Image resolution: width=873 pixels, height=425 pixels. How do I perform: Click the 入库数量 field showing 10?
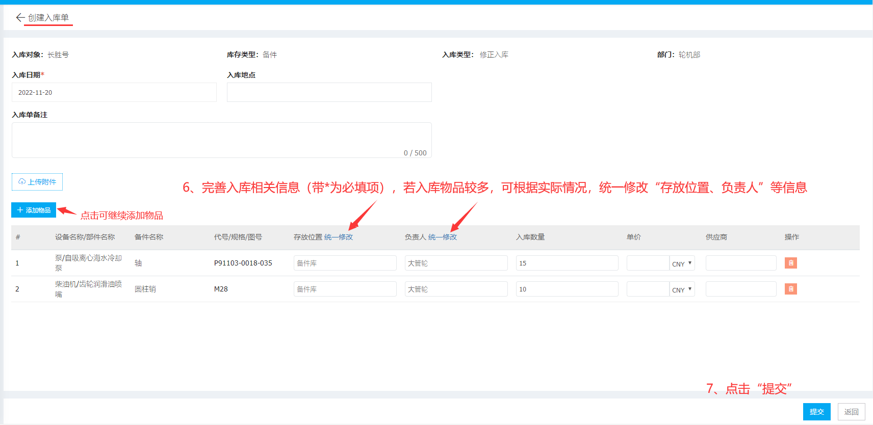click(567, 289)
